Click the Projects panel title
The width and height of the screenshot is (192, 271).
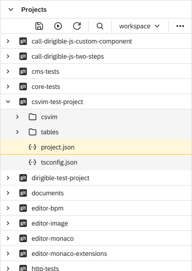point(34,9)
